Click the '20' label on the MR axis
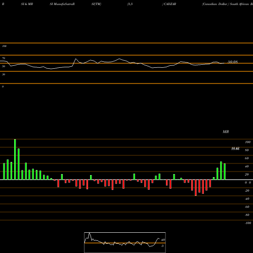 click(x=246, y=175)
